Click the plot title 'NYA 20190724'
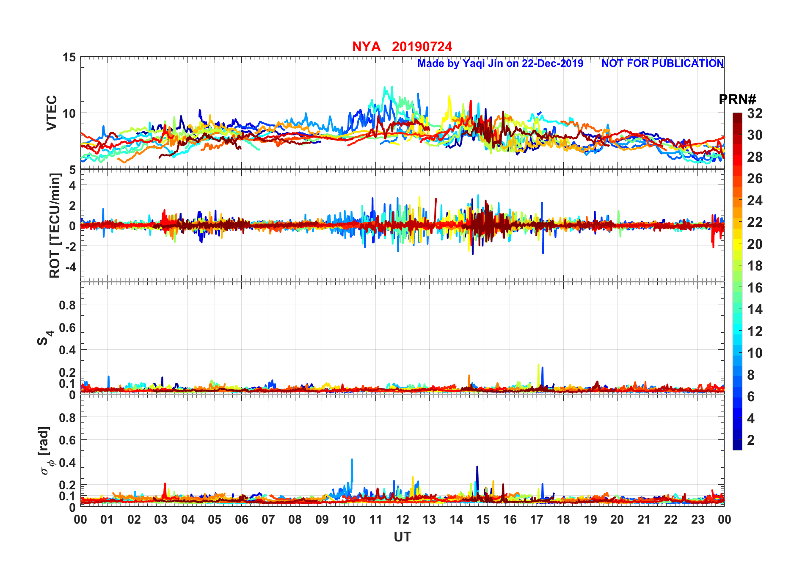The height and width of the screenshot is (563, 805). point(402,47)
